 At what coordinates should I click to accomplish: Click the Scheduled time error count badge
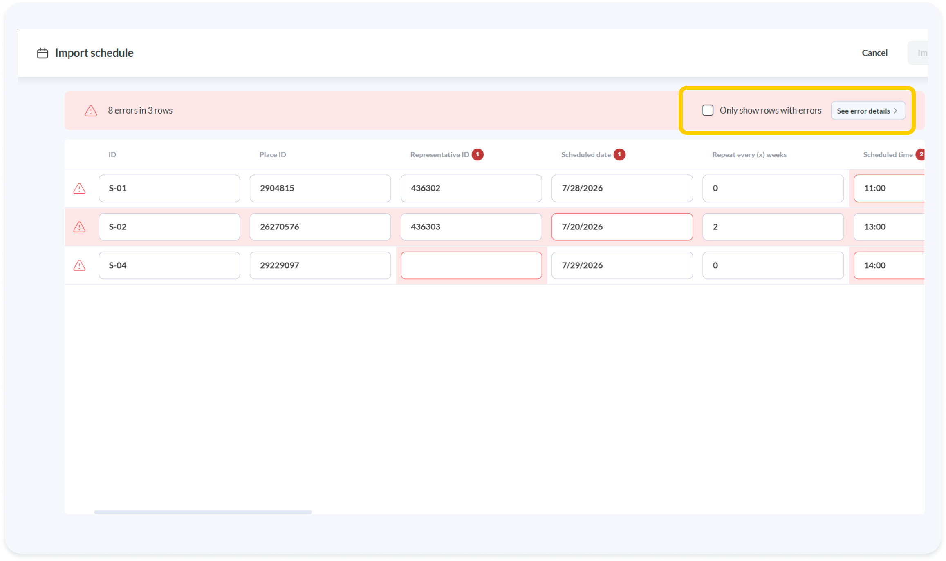tap(920, 154)
